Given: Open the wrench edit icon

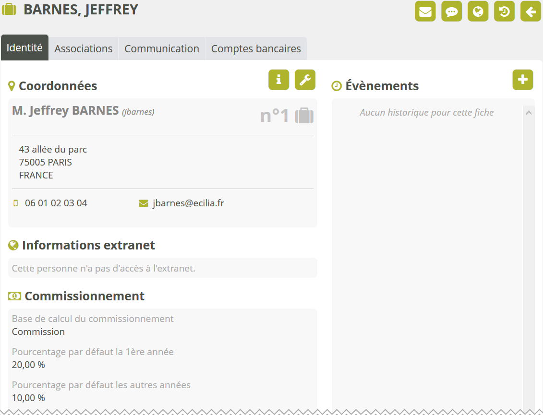Looking at the screenshot, I should [x=305, y=80].
